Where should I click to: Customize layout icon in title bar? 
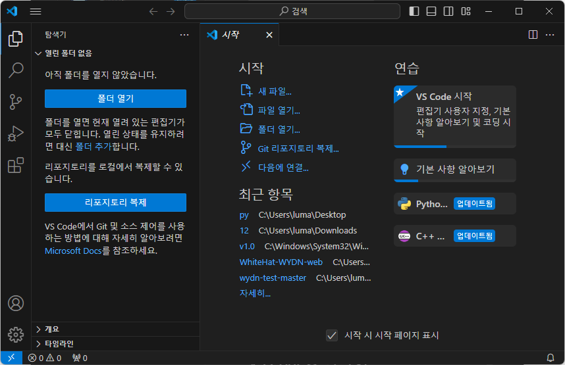point(466,12)
